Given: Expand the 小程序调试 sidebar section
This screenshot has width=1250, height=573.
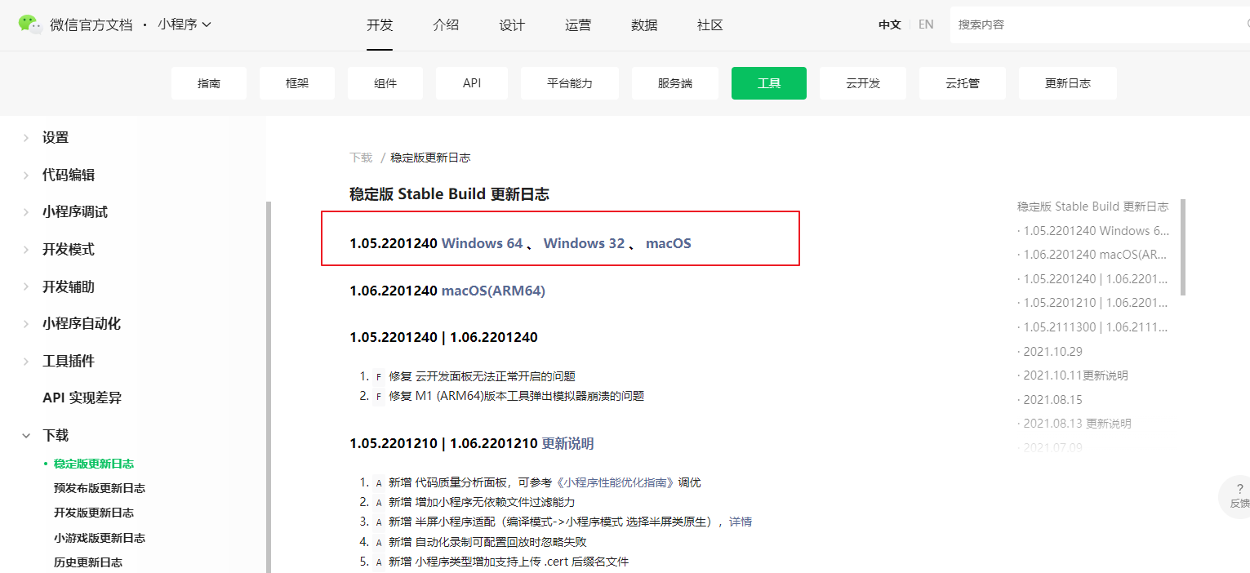Looking at the screenshot, I should 75,212.
